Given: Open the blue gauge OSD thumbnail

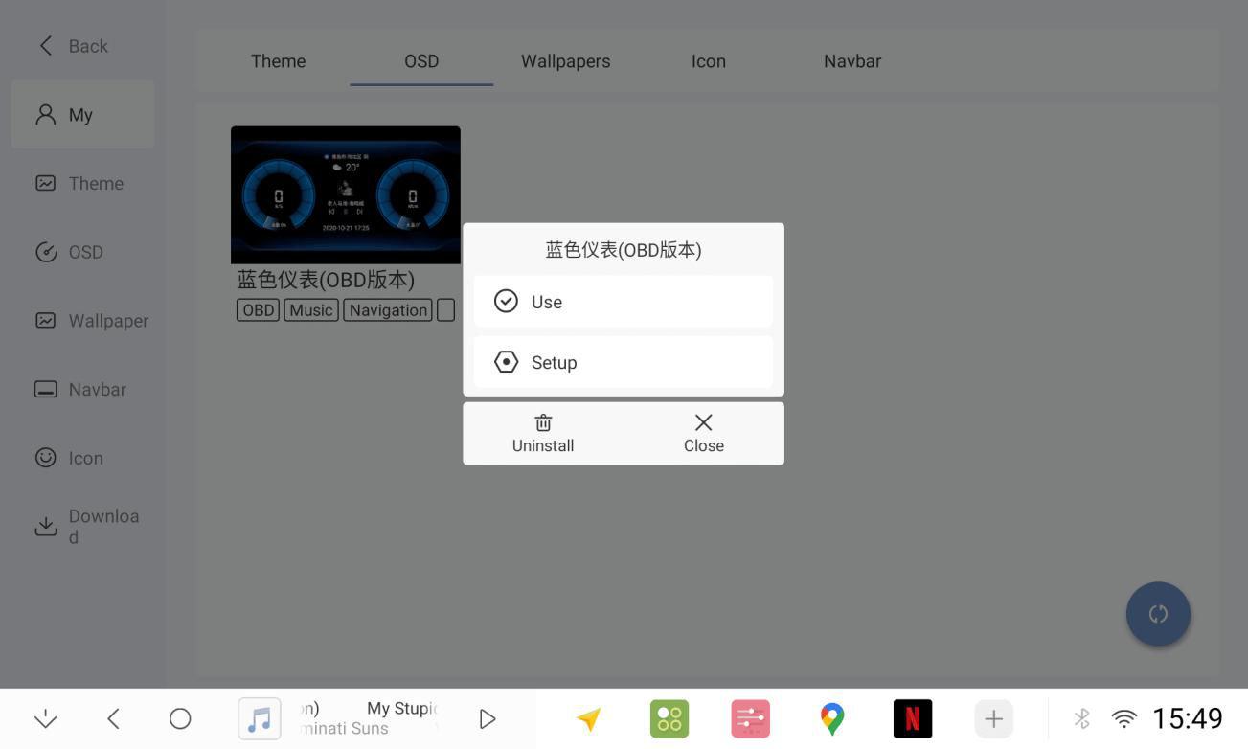Looking at the screenshot, I should pyautogui.click(x=346, y=194).
